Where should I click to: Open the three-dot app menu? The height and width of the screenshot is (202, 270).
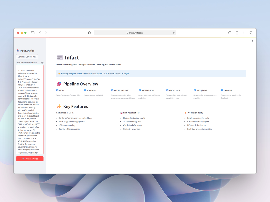(252, 41)
